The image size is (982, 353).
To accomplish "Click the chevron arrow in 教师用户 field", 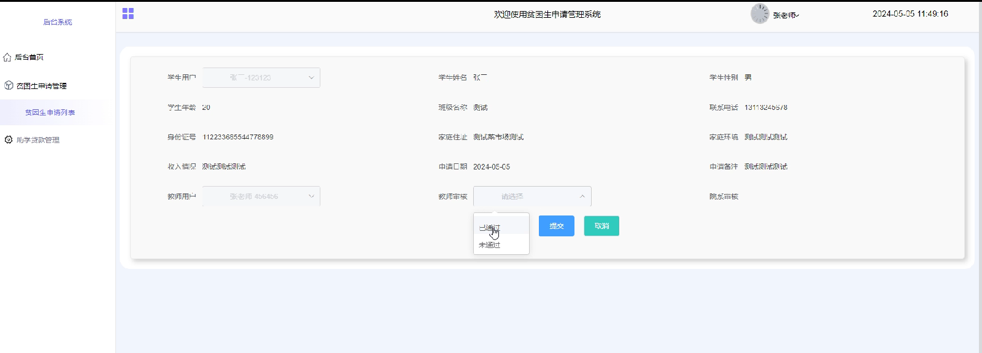I will 311,196.
